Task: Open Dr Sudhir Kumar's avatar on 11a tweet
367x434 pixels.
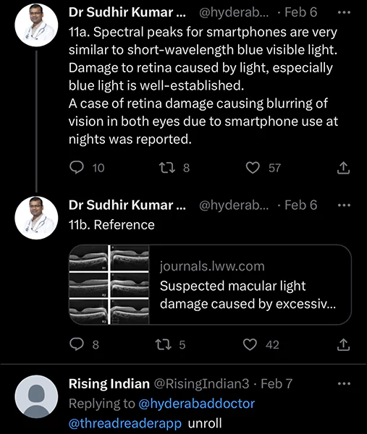Action: 36,25
